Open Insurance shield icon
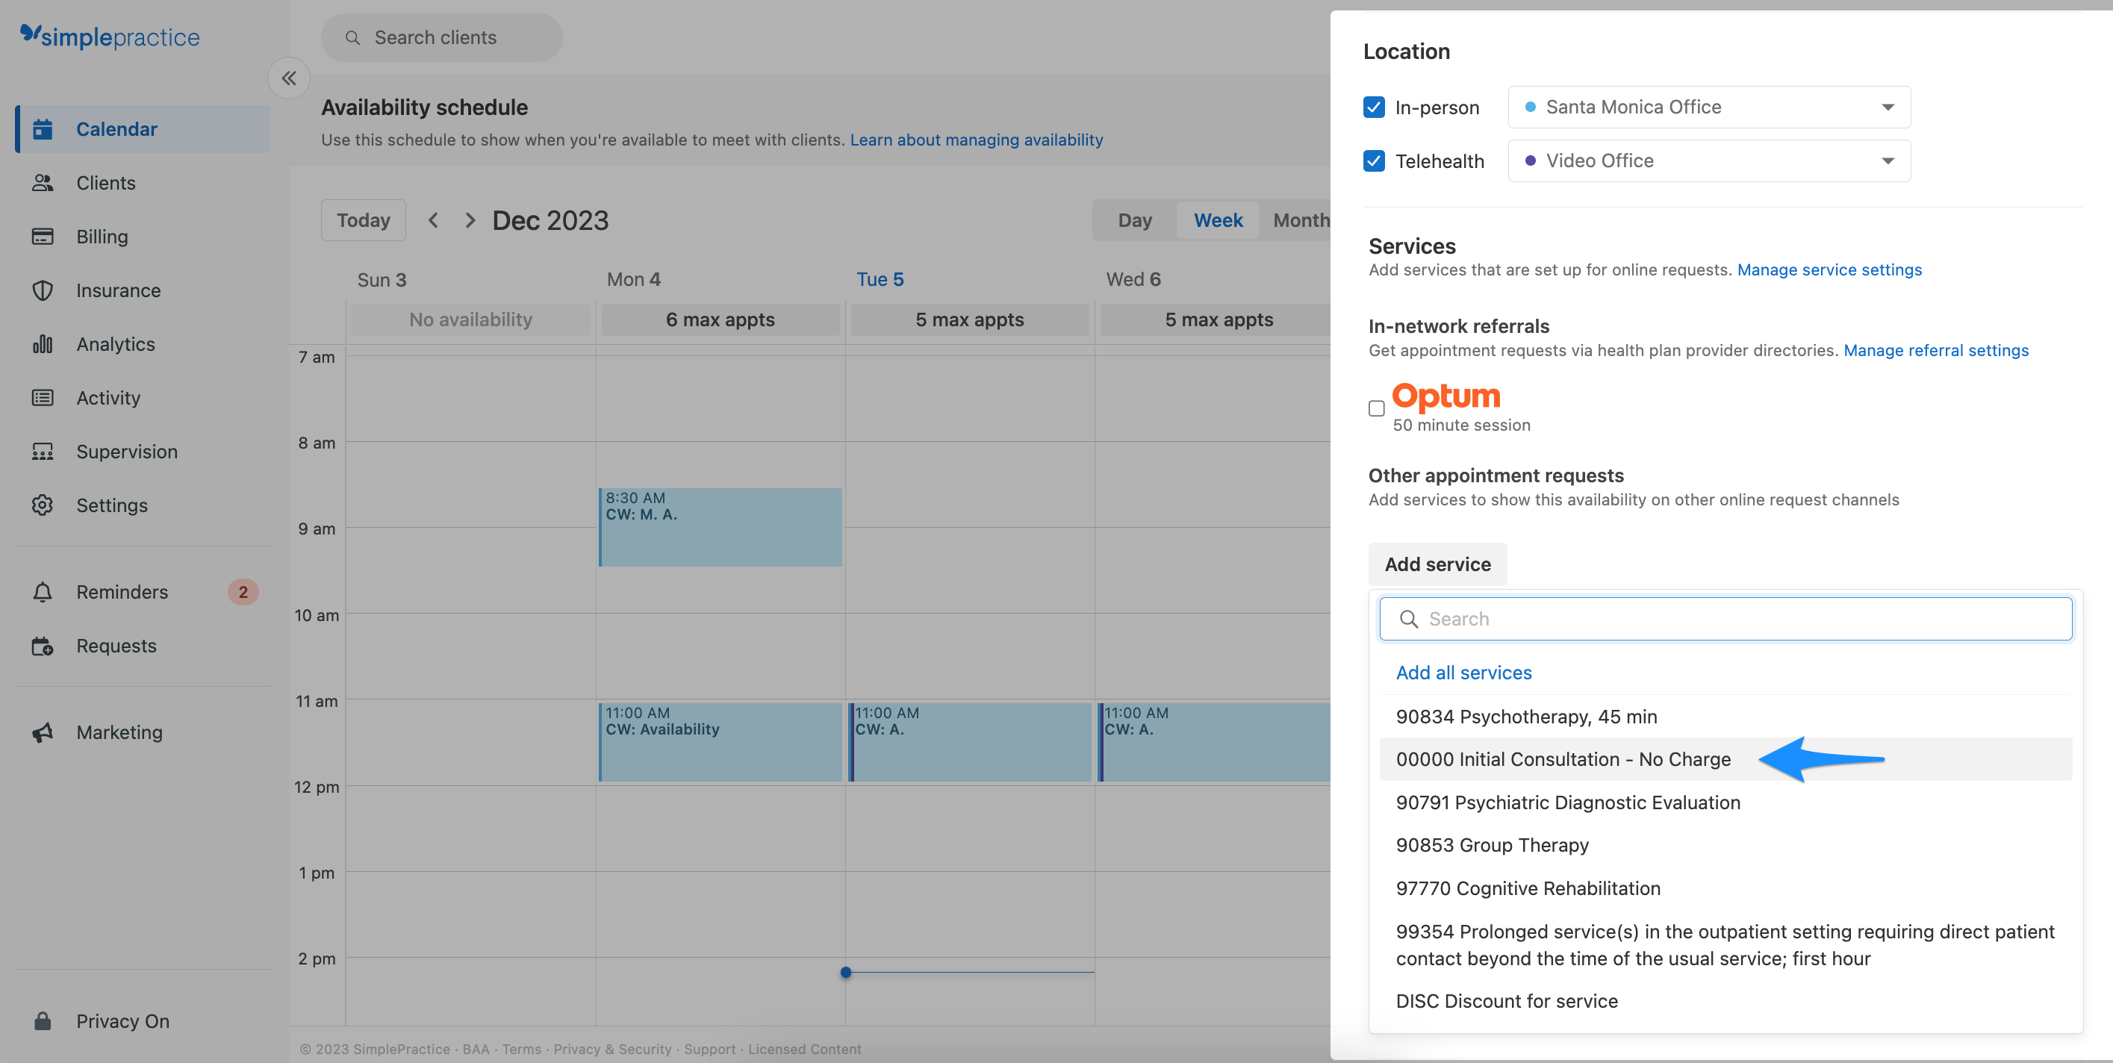This screenshot has width=2113, height=1063. coord(43,290)
